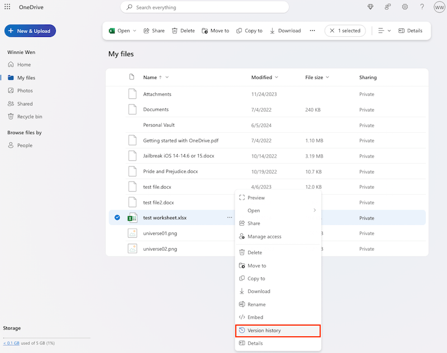447x353 pixels.
Task: Deselect the checked test worksheet.xlsx row
Action: (x=116, y=217)
